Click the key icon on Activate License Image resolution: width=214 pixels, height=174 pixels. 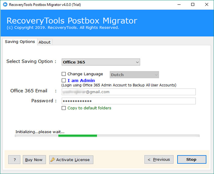coord(53,160)
